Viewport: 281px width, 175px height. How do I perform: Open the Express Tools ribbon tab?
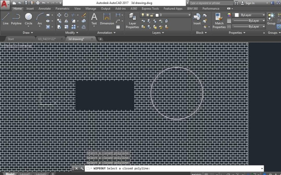tap(150, 9)
